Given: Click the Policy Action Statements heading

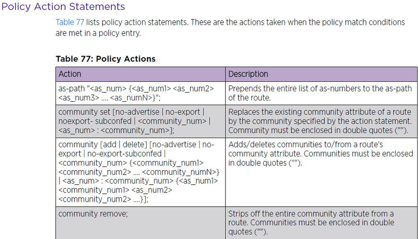Looking at the screenshot, I should pos(63,6).
